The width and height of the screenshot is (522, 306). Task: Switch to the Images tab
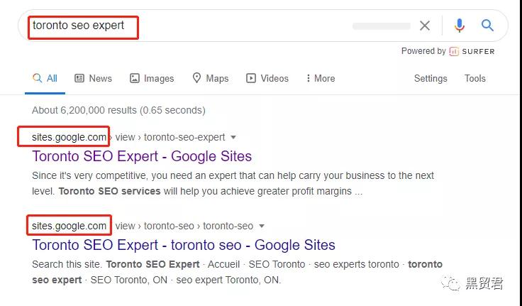click(152, 78)
